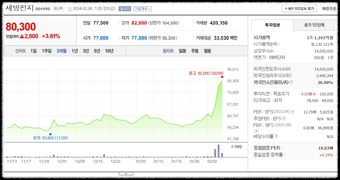Click the arrow icon next to 동일업종 등락률

pyautogui.click(x=284, y=155)
